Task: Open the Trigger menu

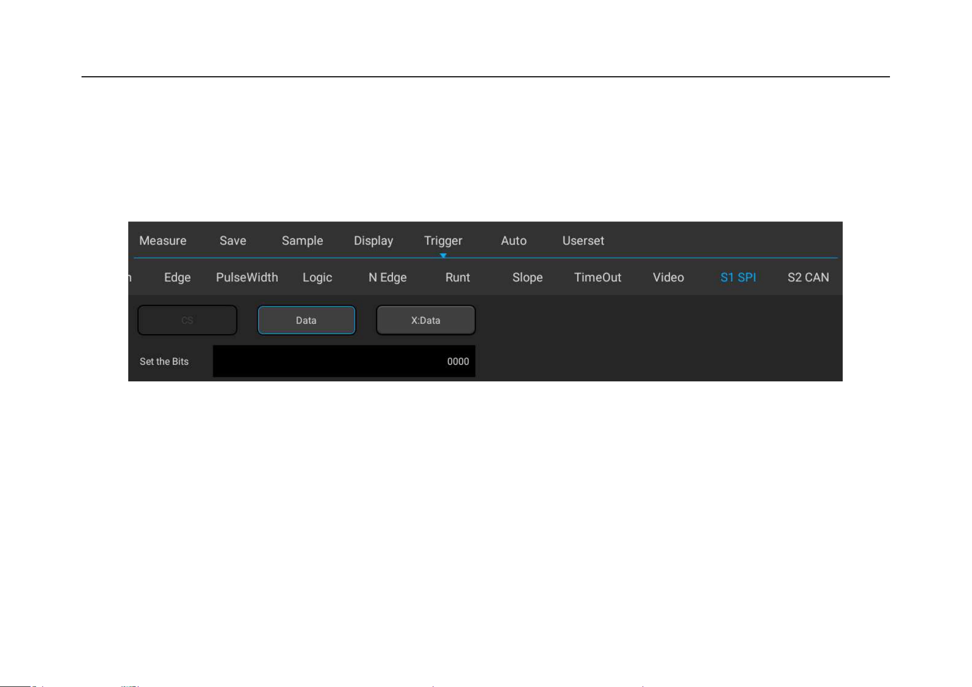Action: pyautogui.click(x=443, y=241)
